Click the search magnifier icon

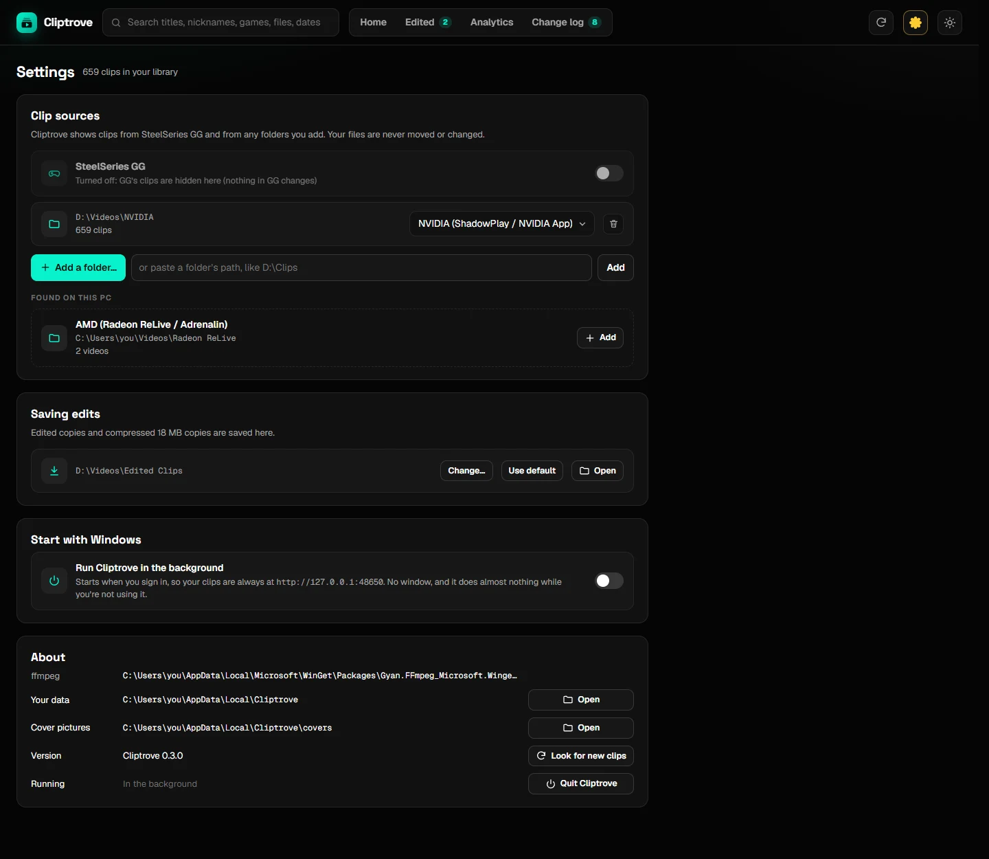116,23
